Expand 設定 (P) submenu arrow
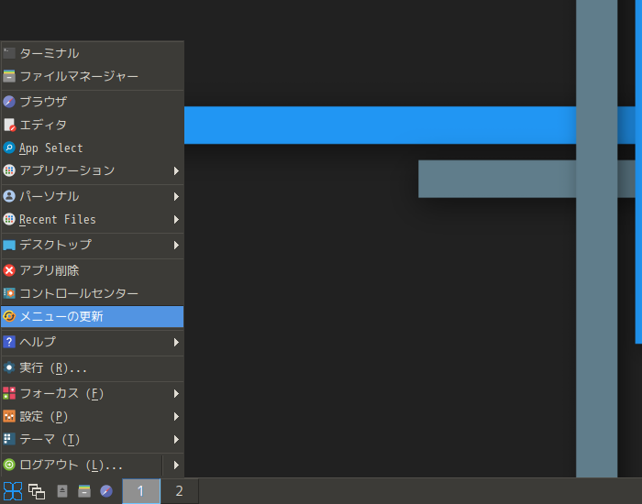642x504 pixels. click(x=176, y=416)
